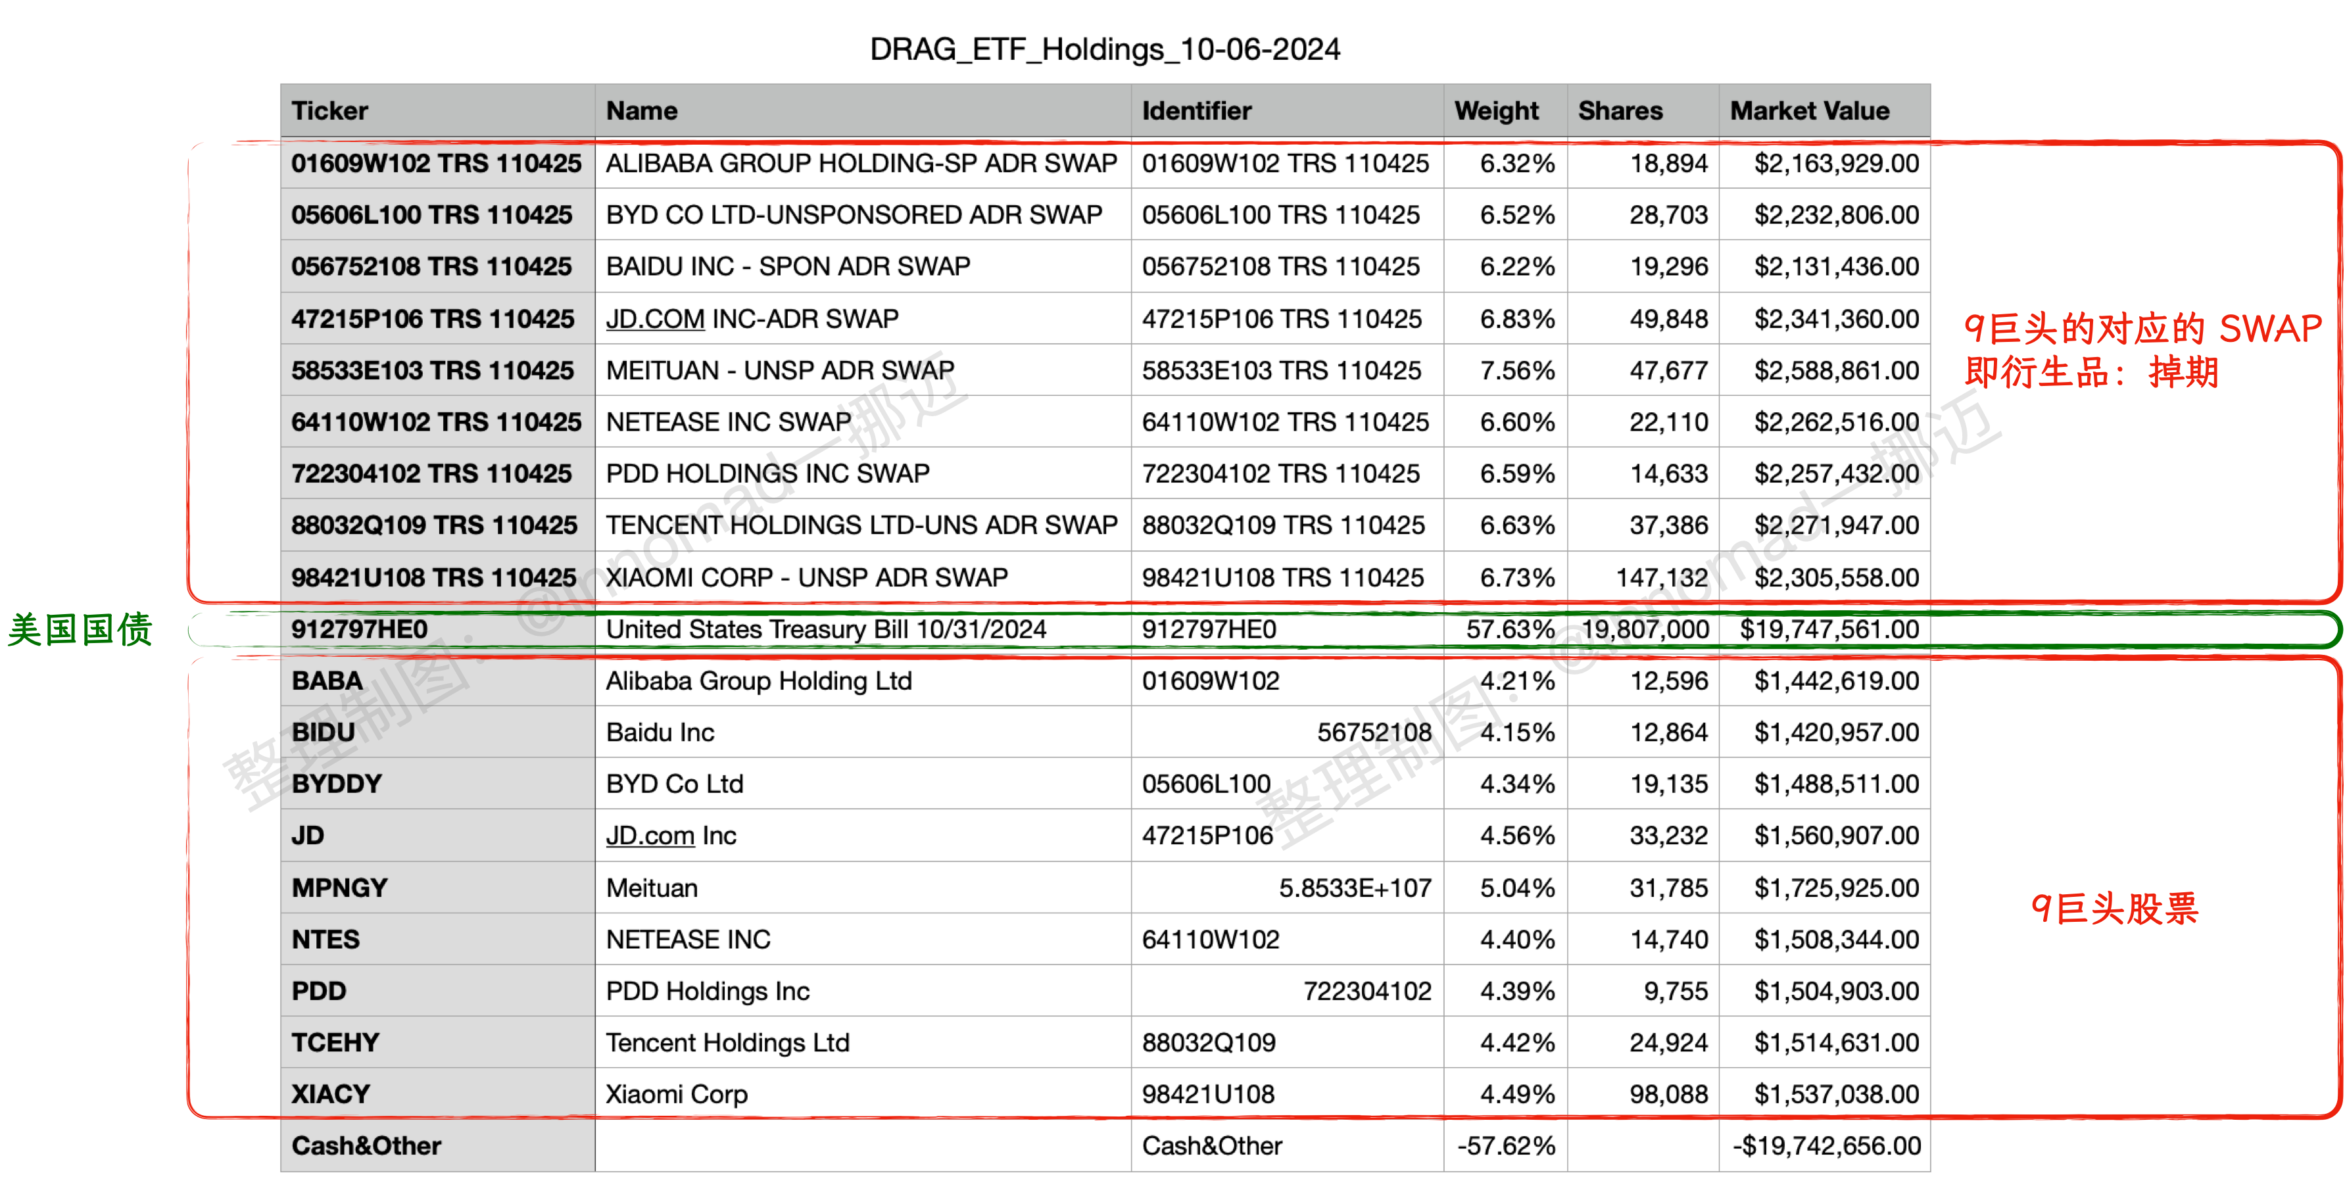Select ticker cell 01609W102 TRS 110425
This screenshot has width=2345, height=1198.
coord(437,163)
